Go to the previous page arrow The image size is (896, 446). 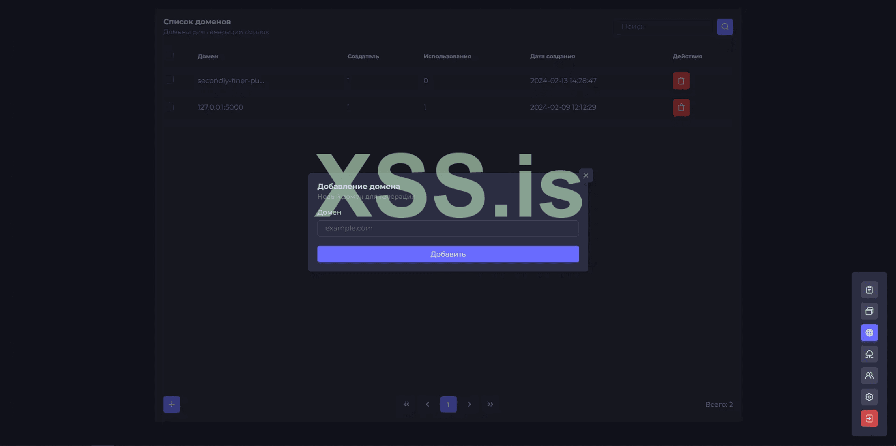pyautogui.click(x=427, y=404)
